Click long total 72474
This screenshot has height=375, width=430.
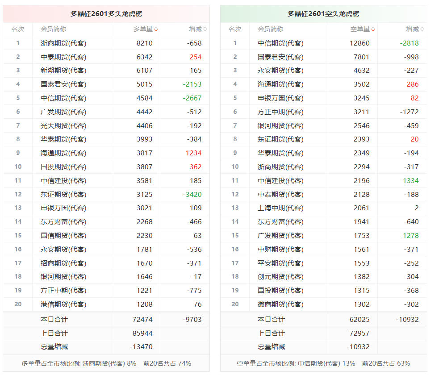(x=142, y=319)
